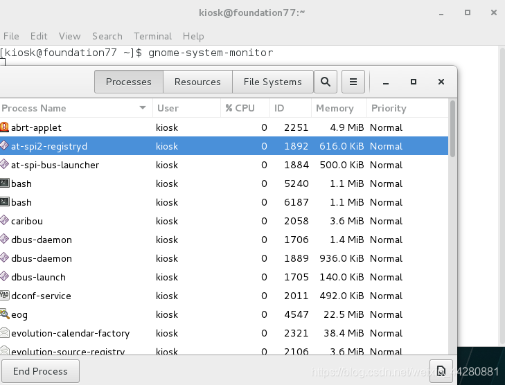Click the at-spi-bus-launcher process icon
Screen dimensions: 505x385
coord(4,165)
